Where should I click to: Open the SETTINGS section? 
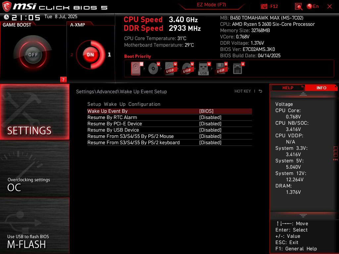[x=34, y=112]
